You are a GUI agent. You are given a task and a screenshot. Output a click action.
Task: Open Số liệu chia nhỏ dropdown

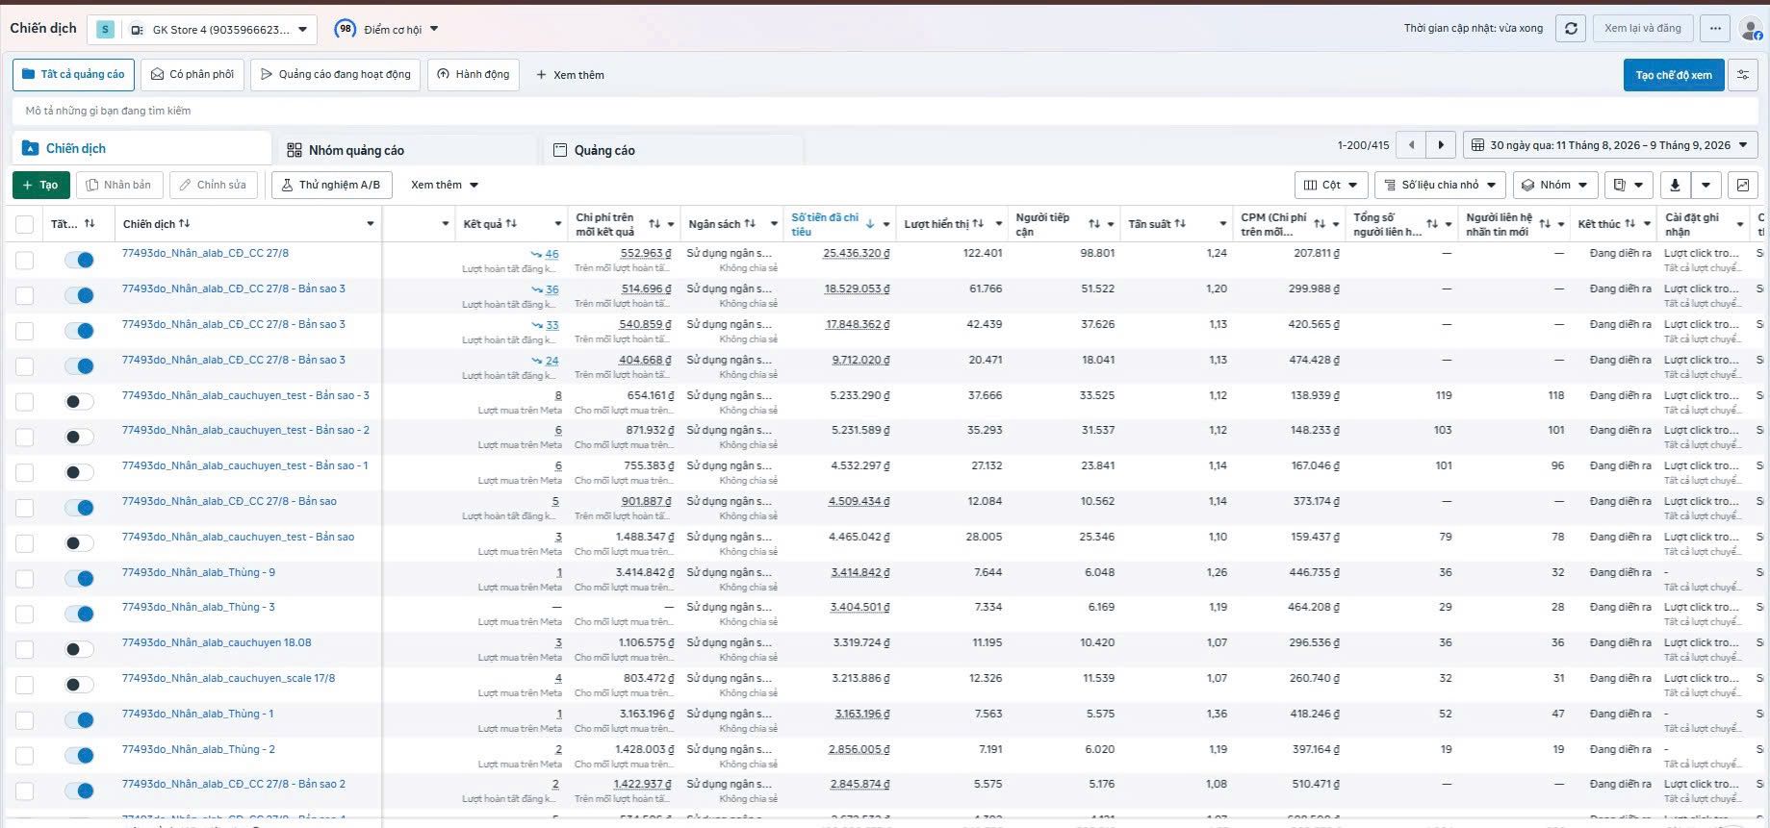[1440, 185]
